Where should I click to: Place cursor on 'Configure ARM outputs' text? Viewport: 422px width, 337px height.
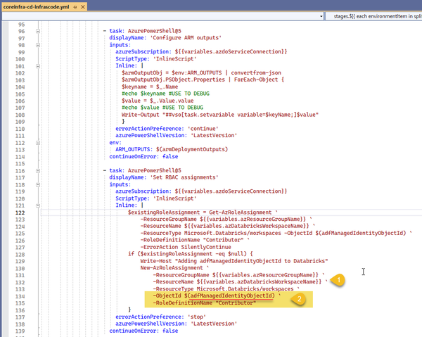tap(185, 39)
